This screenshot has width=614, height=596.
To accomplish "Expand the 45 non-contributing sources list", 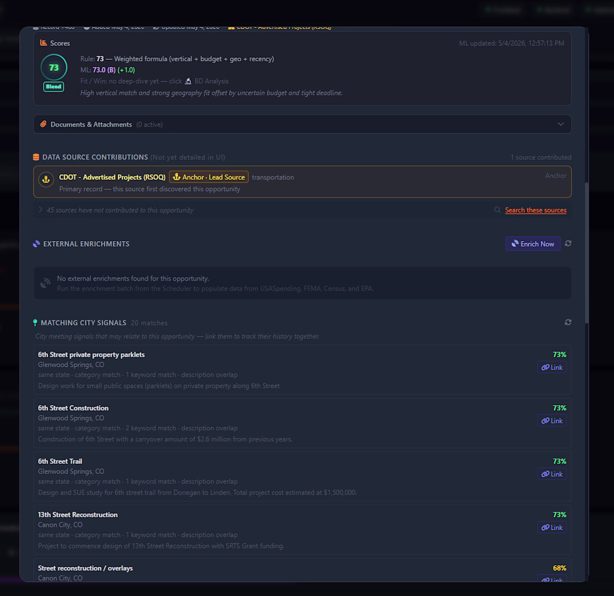I will click(x=40, y=210).
